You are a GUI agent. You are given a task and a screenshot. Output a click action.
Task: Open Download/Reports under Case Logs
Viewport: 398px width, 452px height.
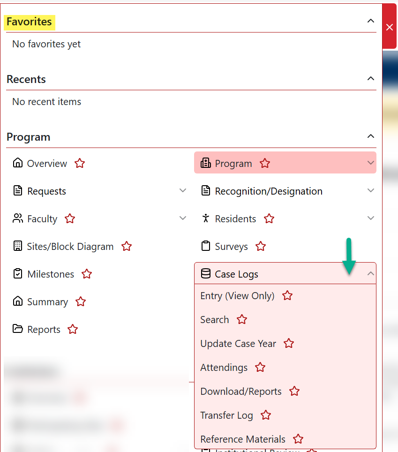pyautogui.click(x=240, y=392)
